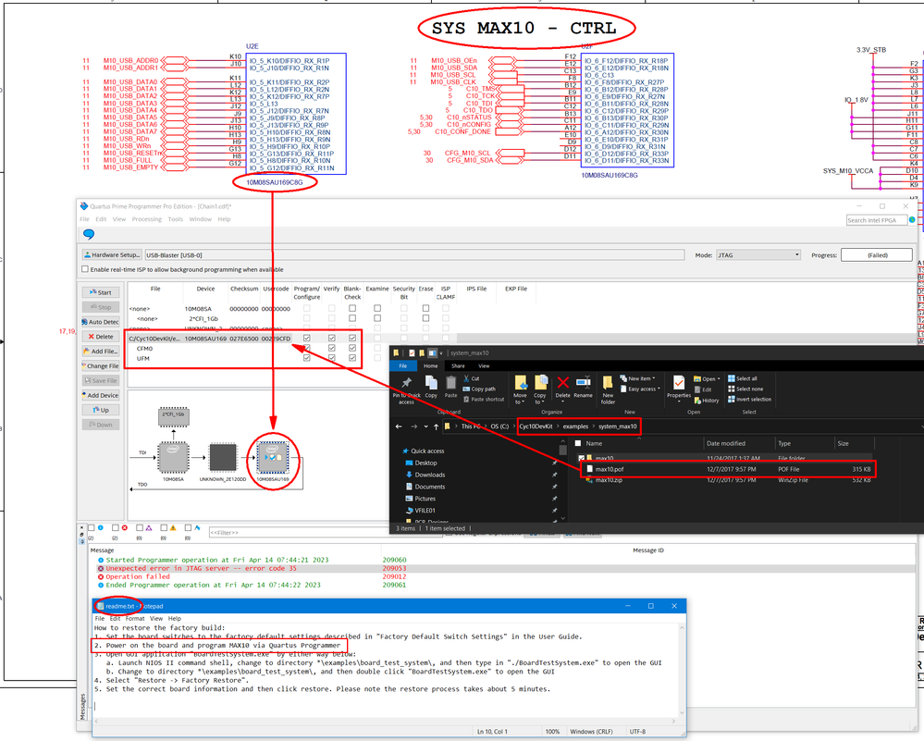The image size is (924, 741).
Task: Toggle Program/Configure for 10M08SAU169 row
Action: 306,338
